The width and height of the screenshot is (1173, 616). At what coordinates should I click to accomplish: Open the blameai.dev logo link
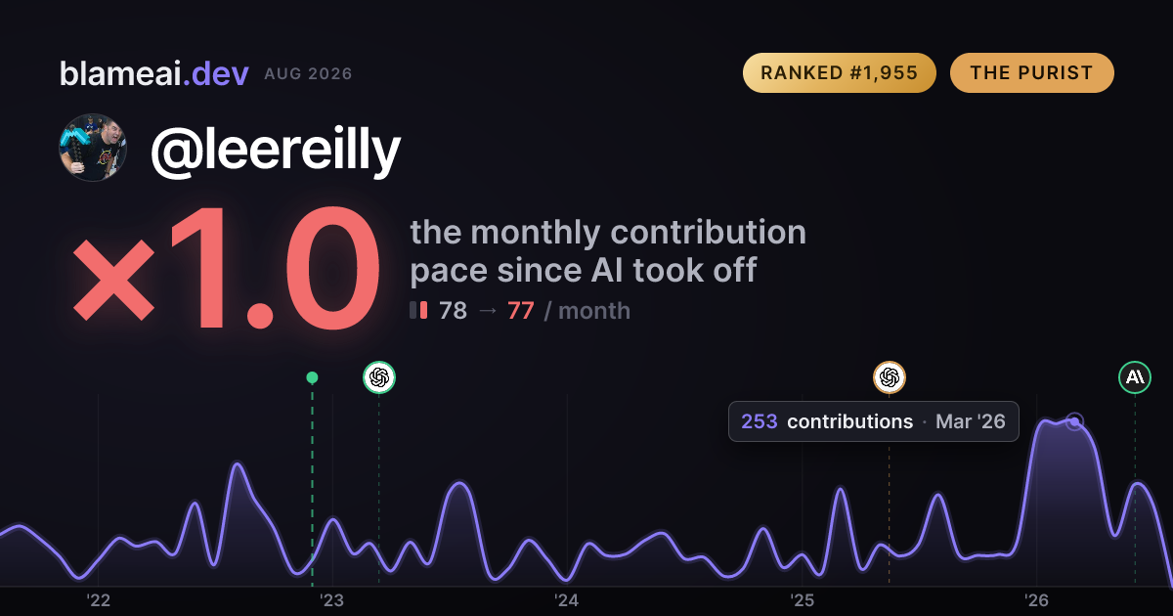click(154, 73)
